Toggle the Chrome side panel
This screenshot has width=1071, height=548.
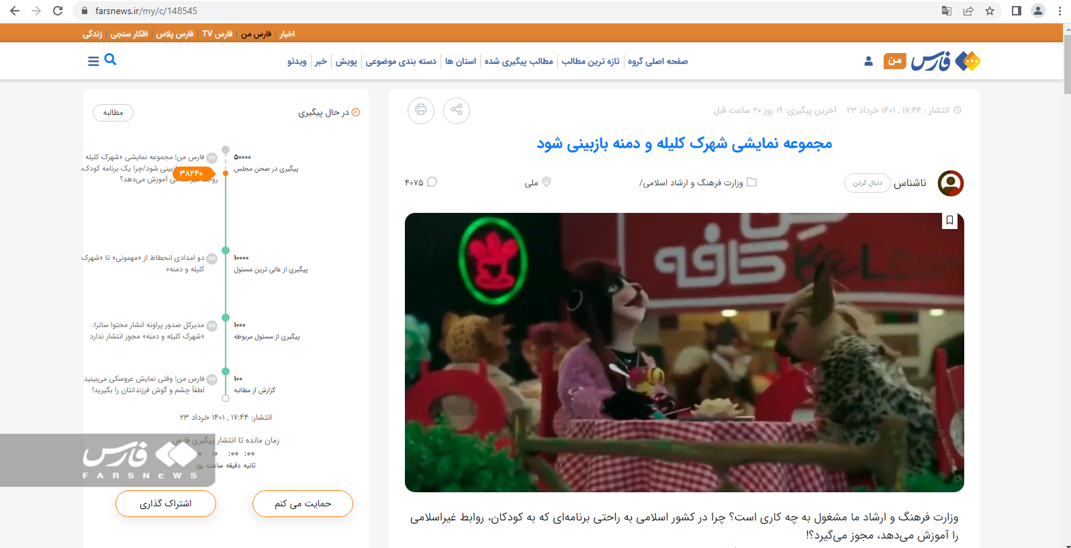[x=1017, y=11]
